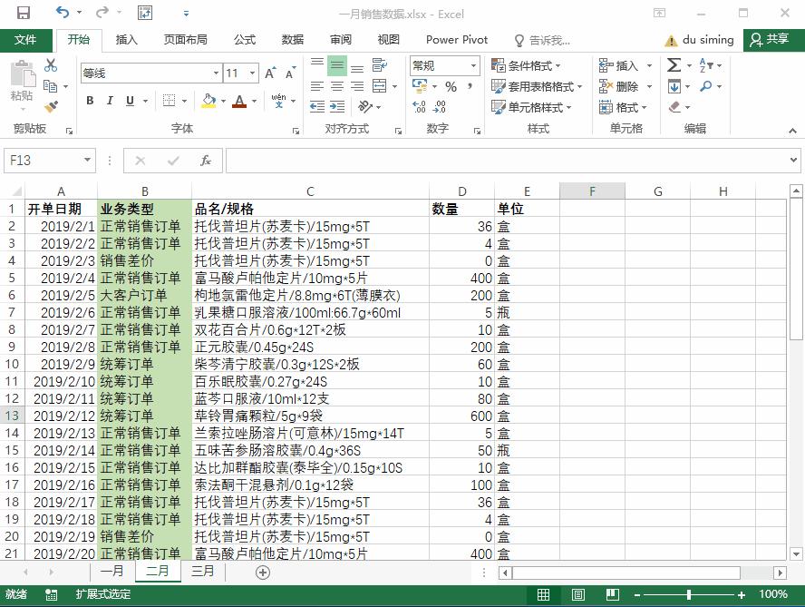This screenshot has width=805, height=607.
Task: Switch to the 插入 ribbon tab
Action: coord(125,39)
